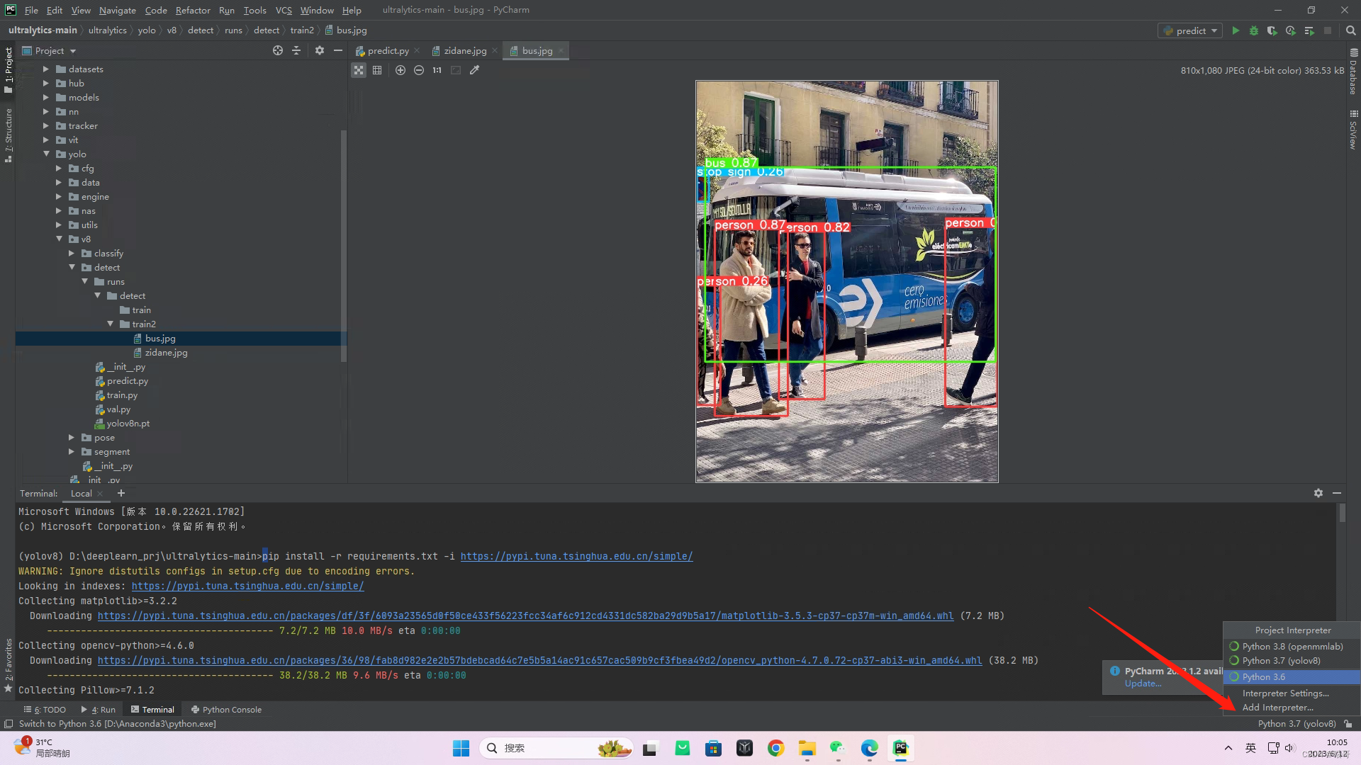
Task: Open the Python Console tab
Action: (x=226, y=710)
